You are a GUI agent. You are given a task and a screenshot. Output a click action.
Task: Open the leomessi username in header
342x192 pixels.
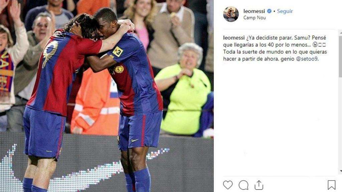point(254,11)
